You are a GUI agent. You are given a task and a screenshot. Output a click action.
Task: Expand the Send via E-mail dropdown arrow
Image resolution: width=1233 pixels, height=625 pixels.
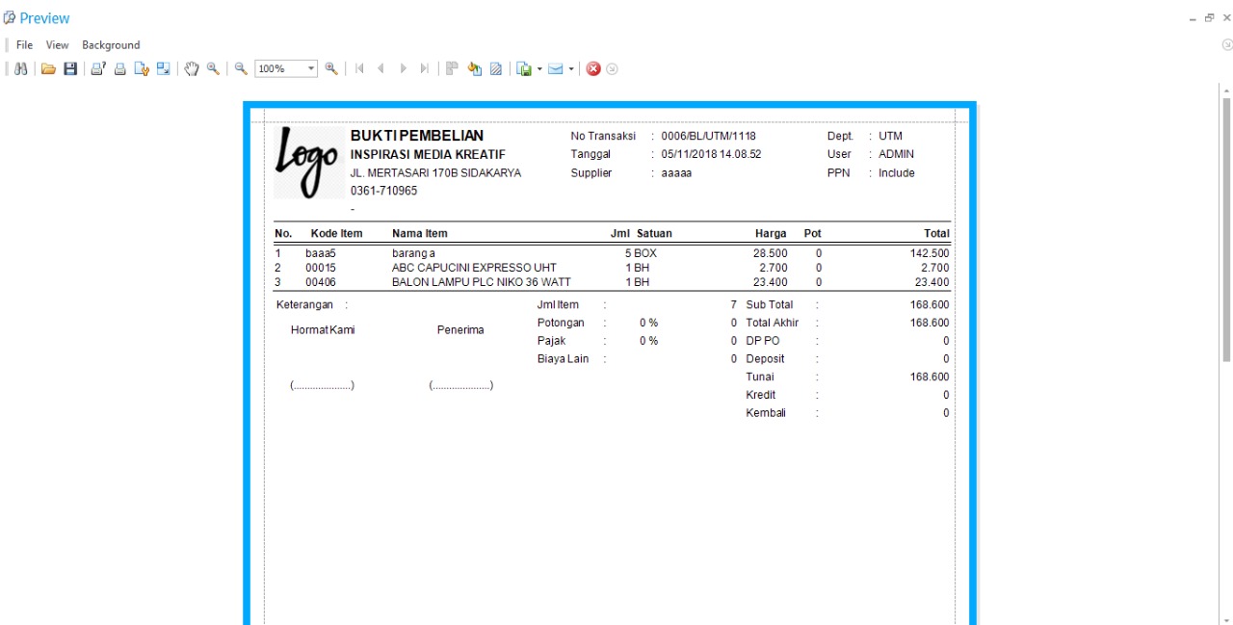pos(571,69)
